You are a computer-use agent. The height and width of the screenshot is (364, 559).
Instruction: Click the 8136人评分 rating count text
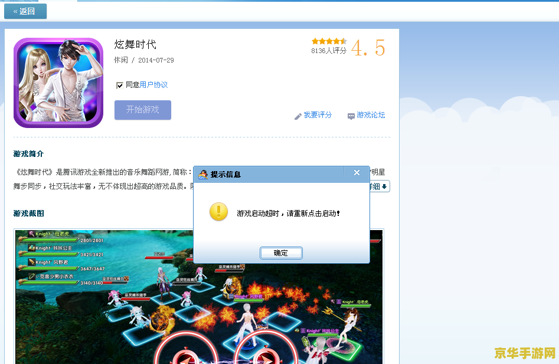(329, 51)
